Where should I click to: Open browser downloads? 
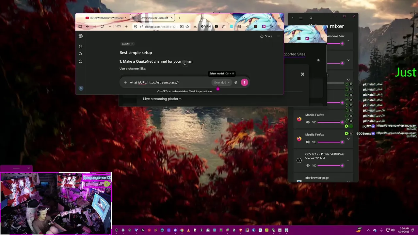point(195,26)
